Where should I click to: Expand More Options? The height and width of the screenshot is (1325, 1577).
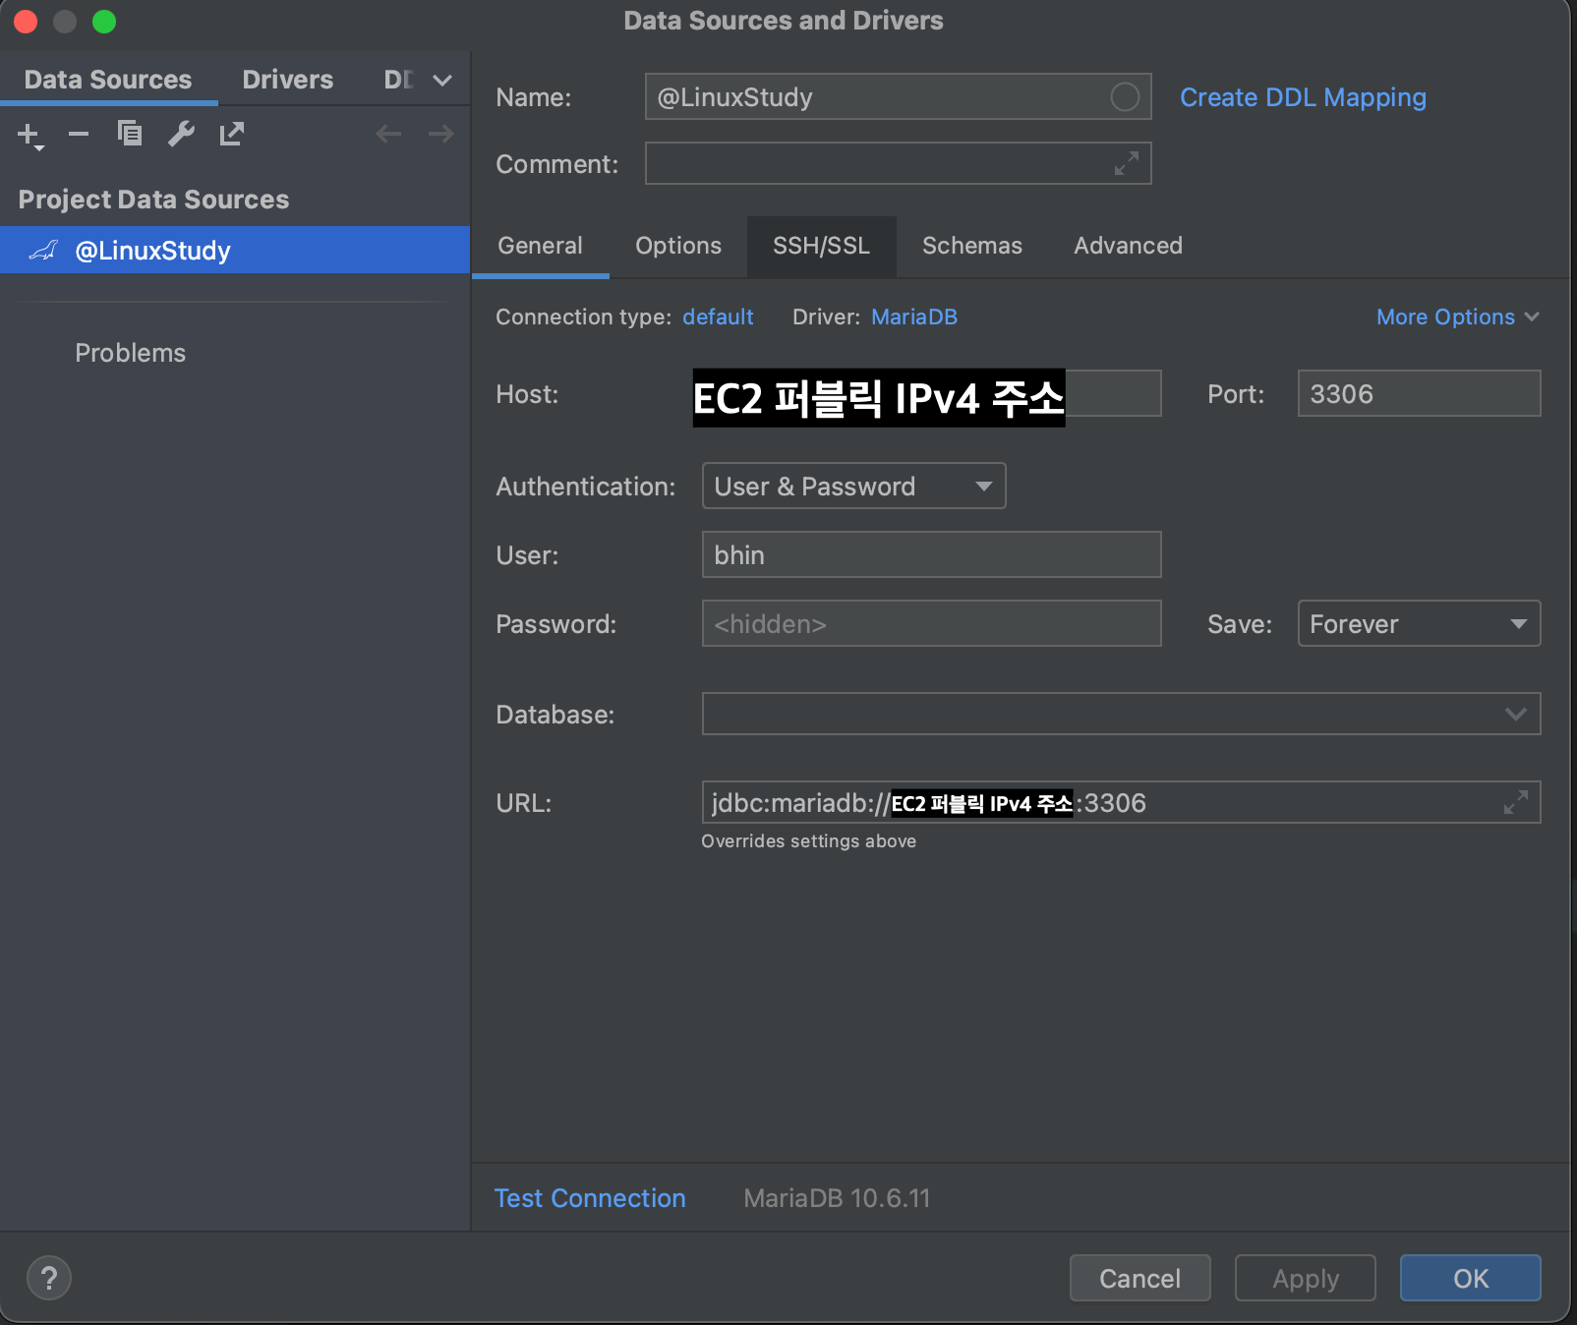(1457, 317)
